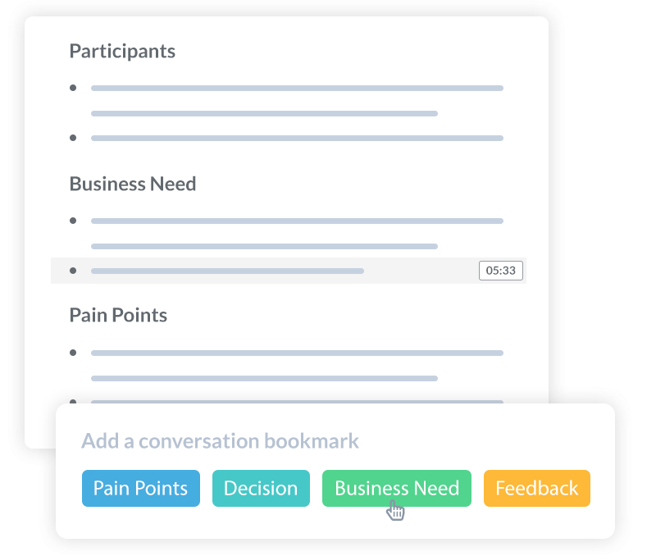Select the first Pain Points bullet line
The image size is (656, 556).
point(297,353)
